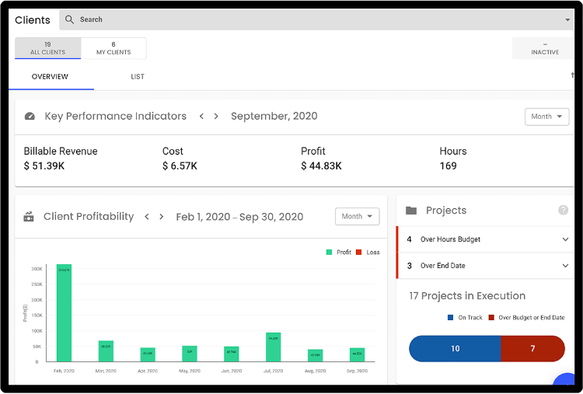Click the Feb, 2020 profit bar

[64, 313]
